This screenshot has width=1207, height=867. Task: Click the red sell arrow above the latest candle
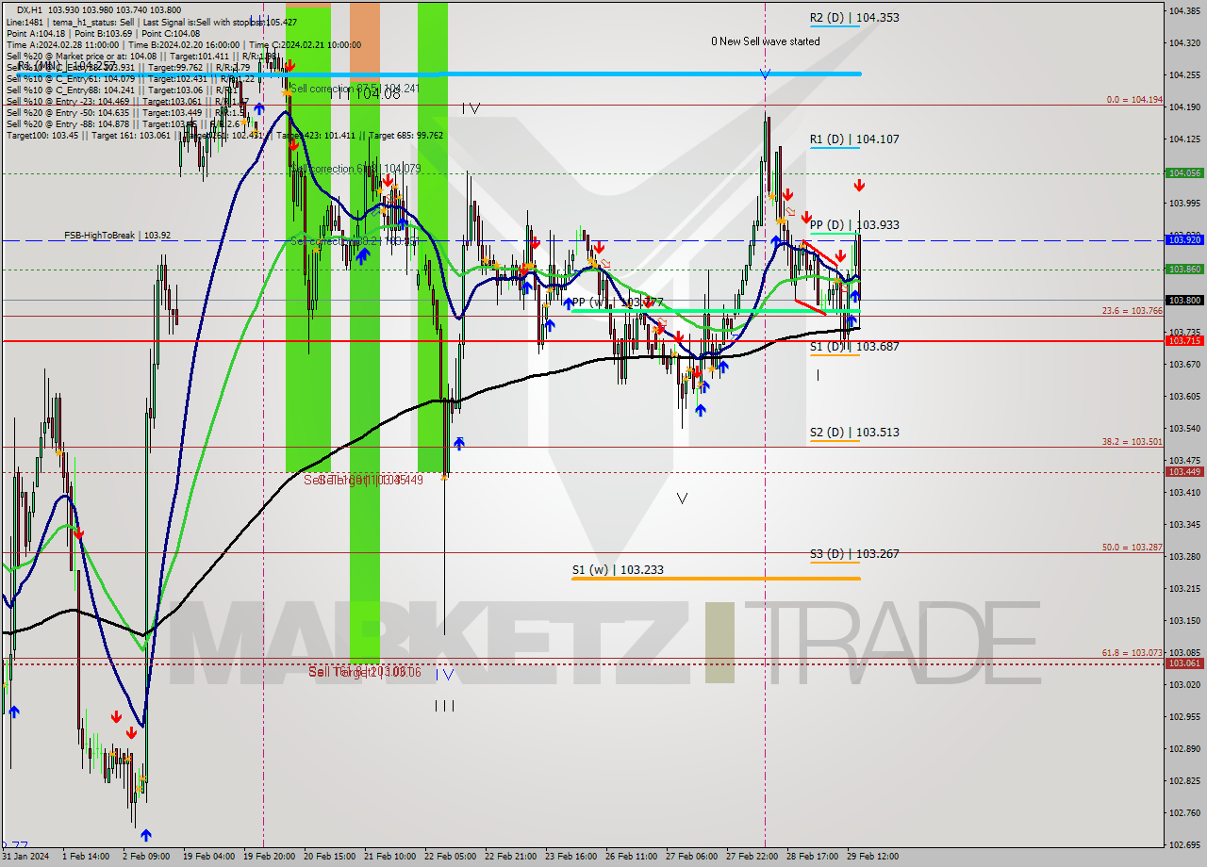point(859,185)
